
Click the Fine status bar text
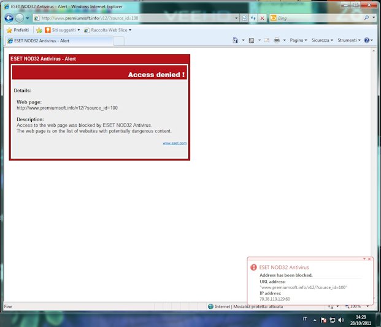pyautogui.click(x=8, y=307)
